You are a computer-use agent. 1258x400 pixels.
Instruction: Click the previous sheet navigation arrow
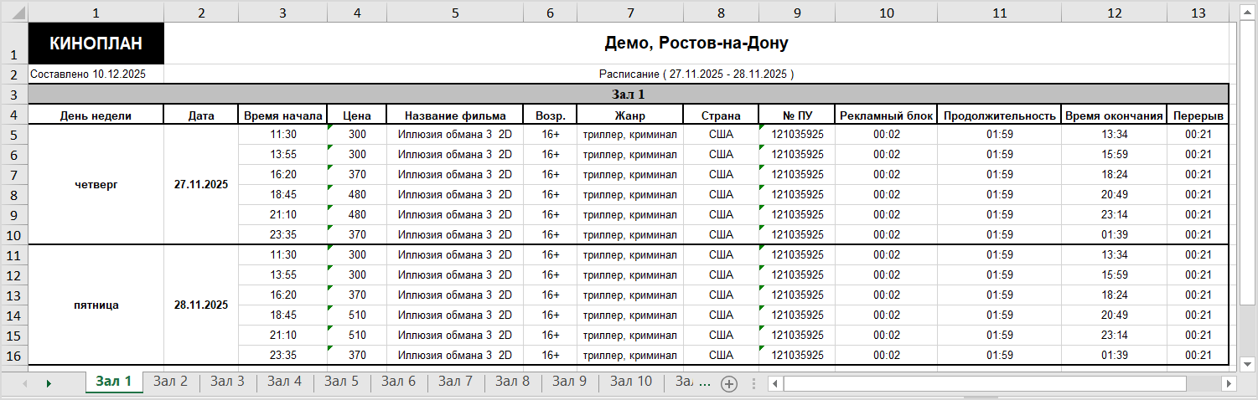click(x=25, y=383)
